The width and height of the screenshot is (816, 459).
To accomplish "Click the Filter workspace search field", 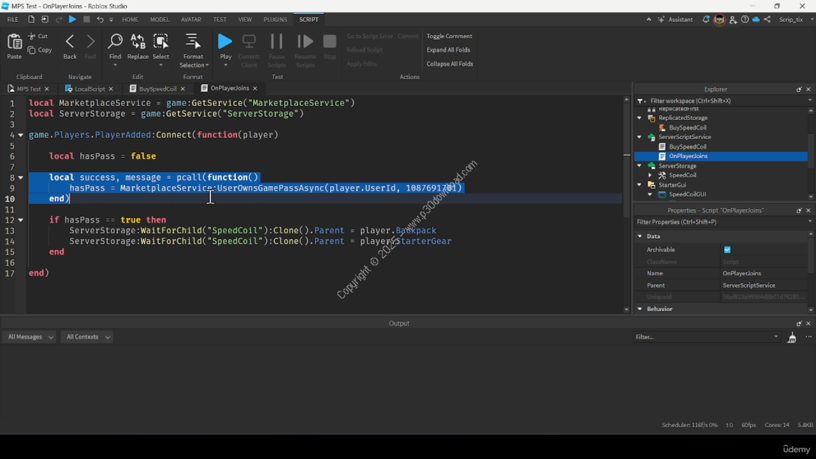I will [x=724, y=101].
